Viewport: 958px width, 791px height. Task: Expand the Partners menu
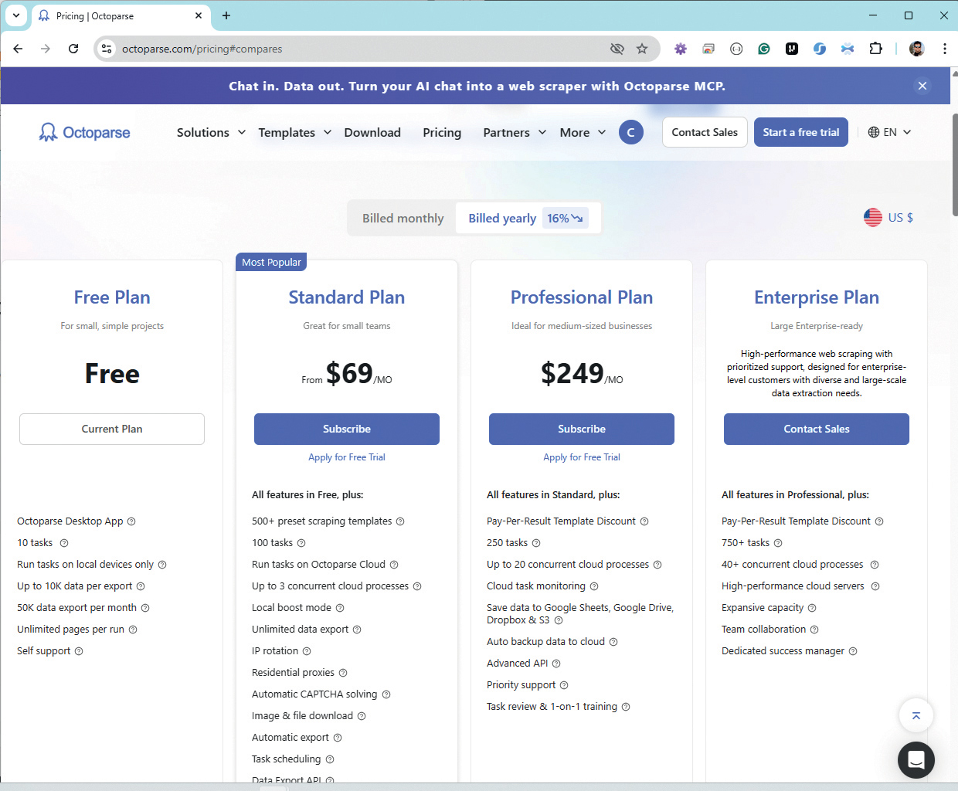coord(515,132)
